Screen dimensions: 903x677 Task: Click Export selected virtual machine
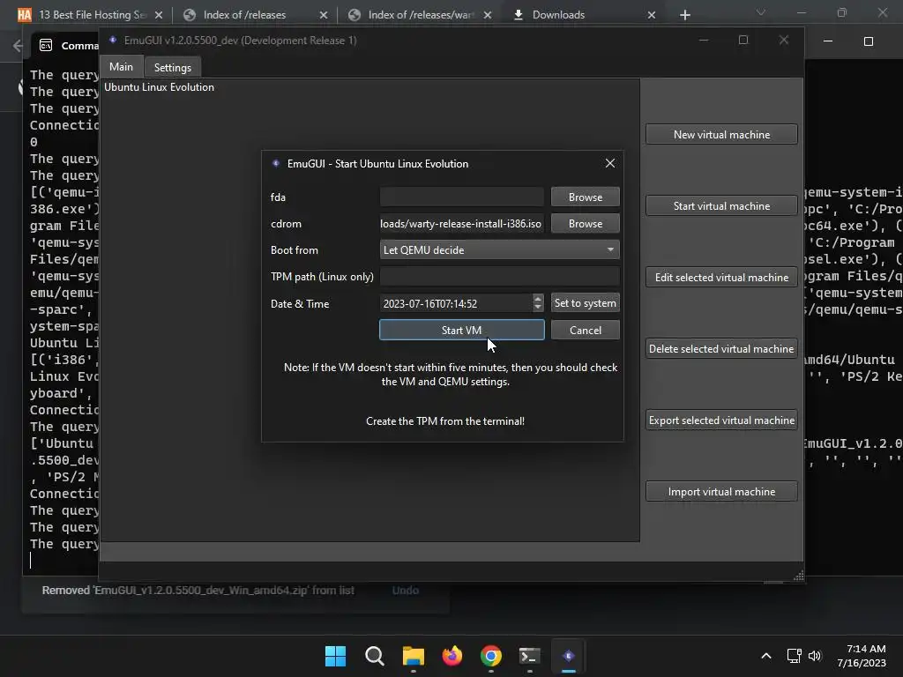(x=721, y=420)
